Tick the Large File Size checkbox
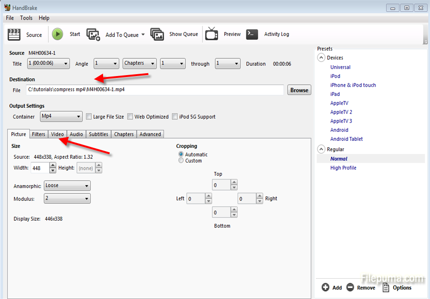This screenshot has width=430, height=299. pyautogui.click(x=88, y=117)
